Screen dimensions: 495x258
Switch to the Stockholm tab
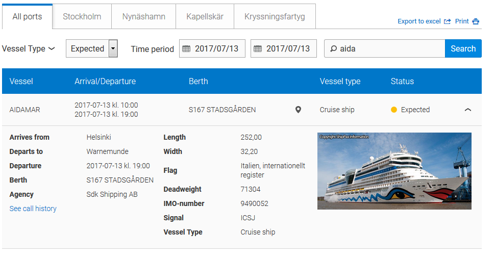pos(82,17)
